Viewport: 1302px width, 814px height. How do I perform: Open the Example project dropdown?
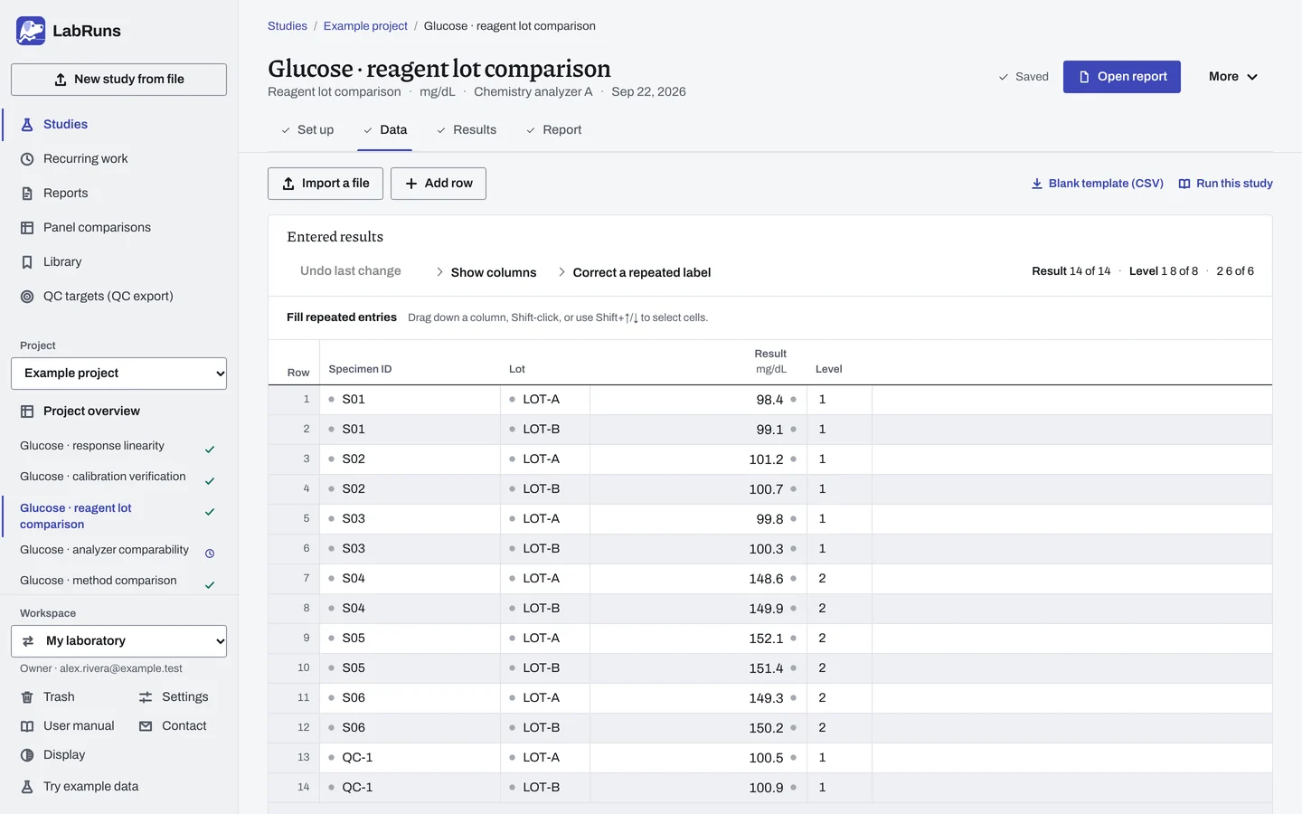(118, 374)
